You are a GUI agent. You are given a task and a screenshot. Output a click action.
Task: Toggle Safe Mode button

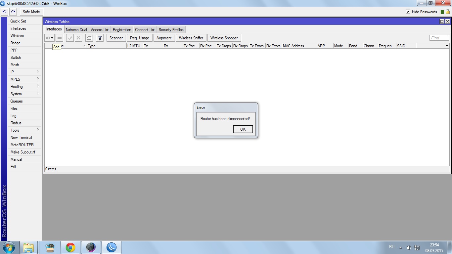[31, 12]
